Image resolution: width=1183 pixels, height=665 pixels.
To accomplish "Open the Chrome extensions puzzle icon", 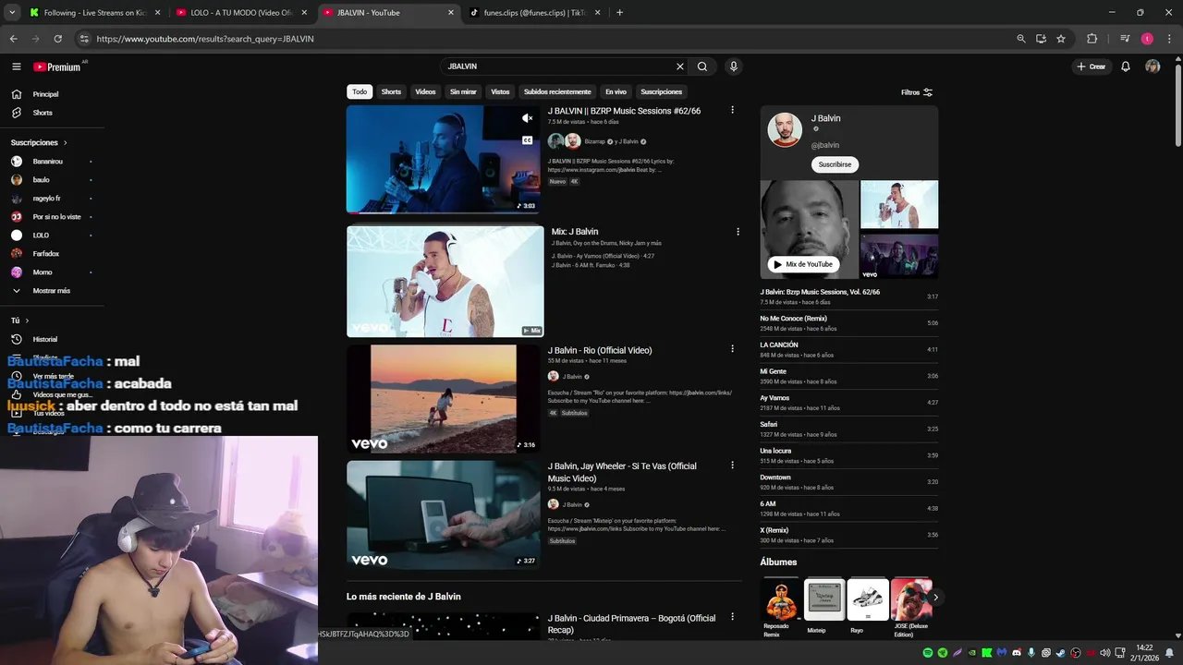I will point(1092,39).
